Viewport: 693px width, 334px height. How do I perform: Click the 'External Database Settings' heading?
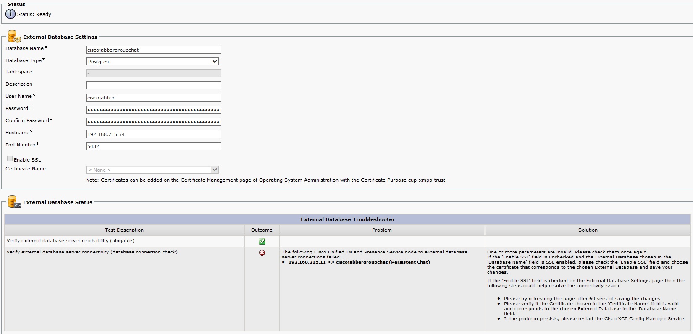60,37
